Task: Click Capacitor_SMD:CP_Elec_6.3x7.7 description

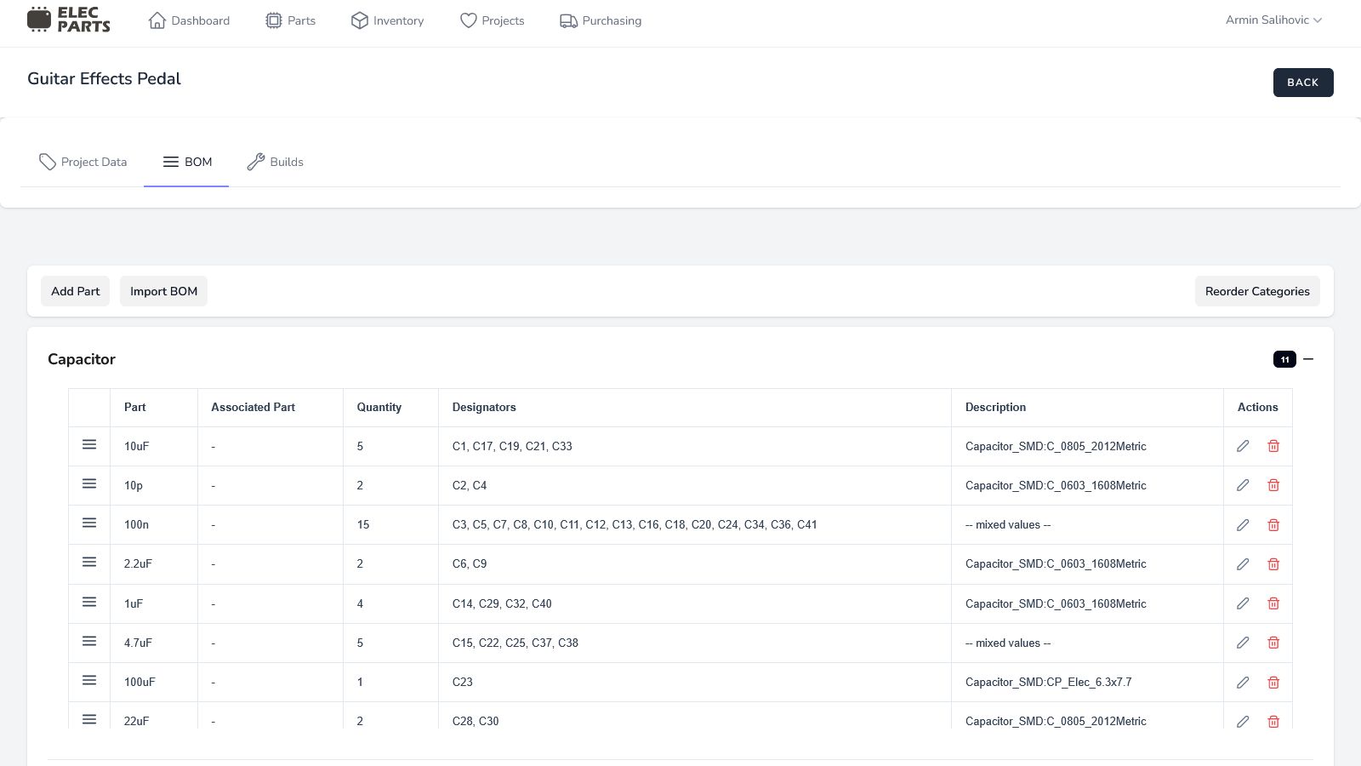Action: 1048,682
